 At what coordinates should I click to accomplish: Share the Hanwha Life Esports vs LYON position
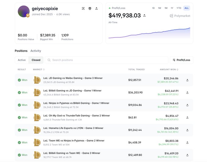[x=187, y=130]
